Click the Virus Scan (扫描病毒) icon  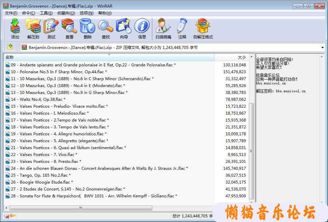click(x=164, y=28)
